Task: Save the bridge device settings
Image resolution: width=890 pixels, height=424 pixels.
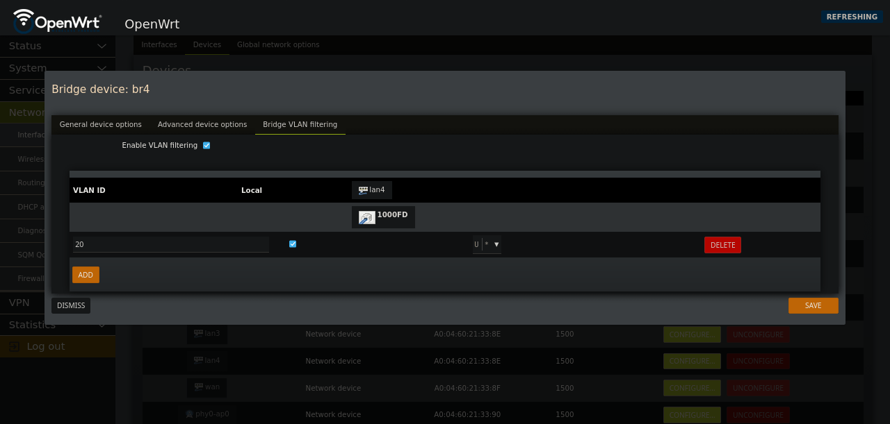Action: pyautogui.click(x=813, y=305)
